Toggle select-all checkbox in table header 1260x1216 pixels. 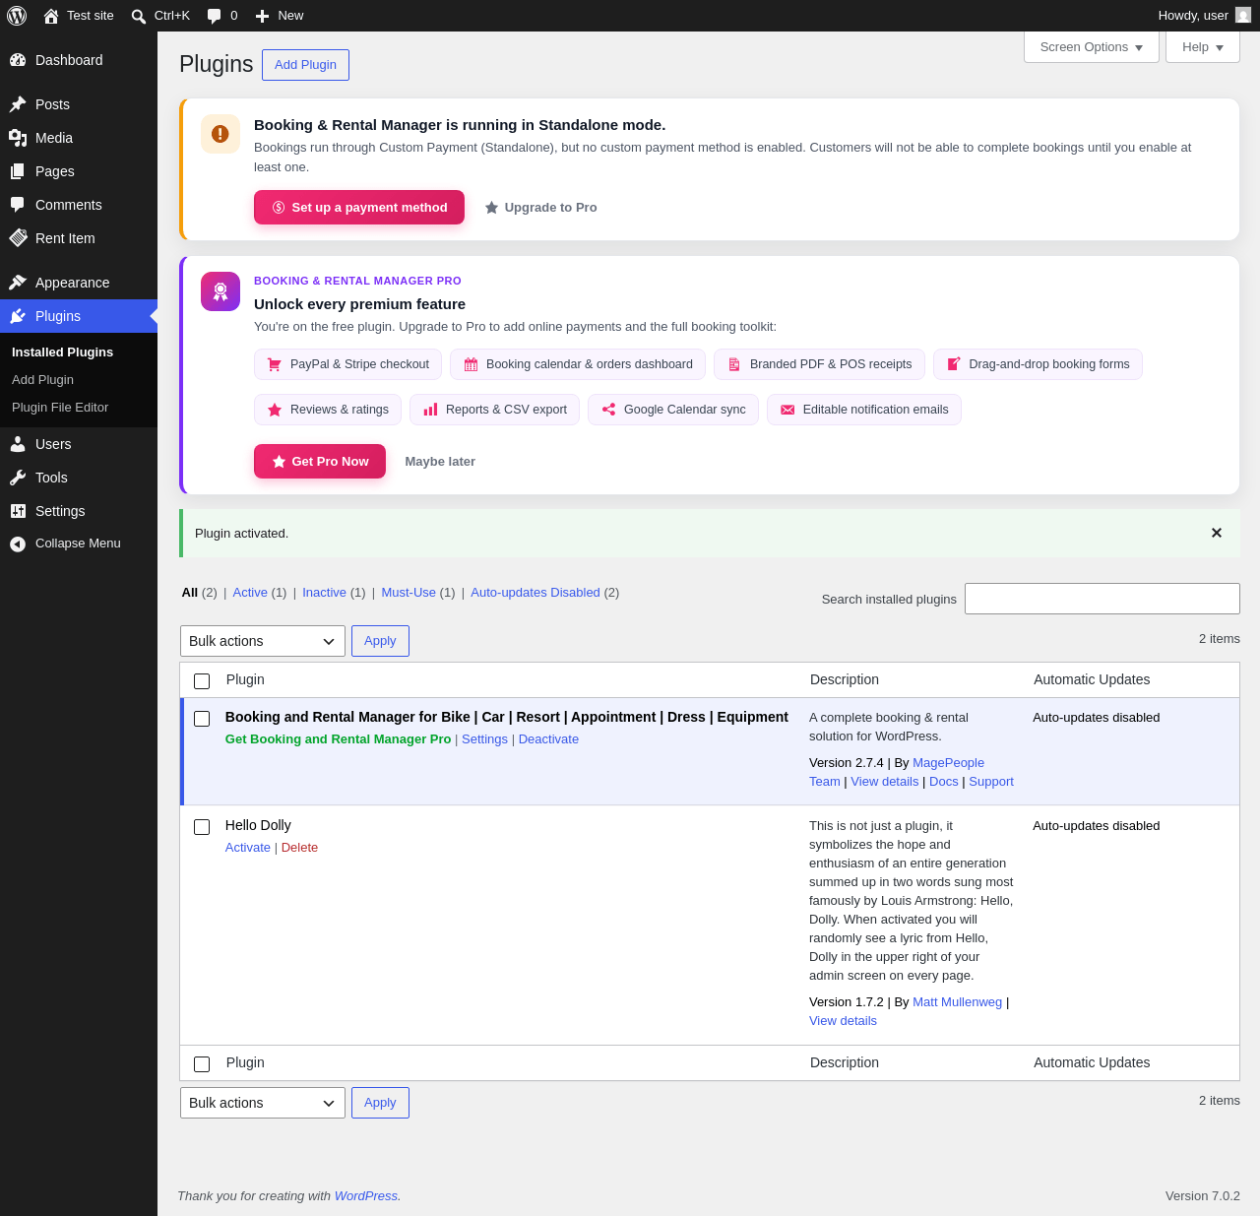click(x=202, y=681)
